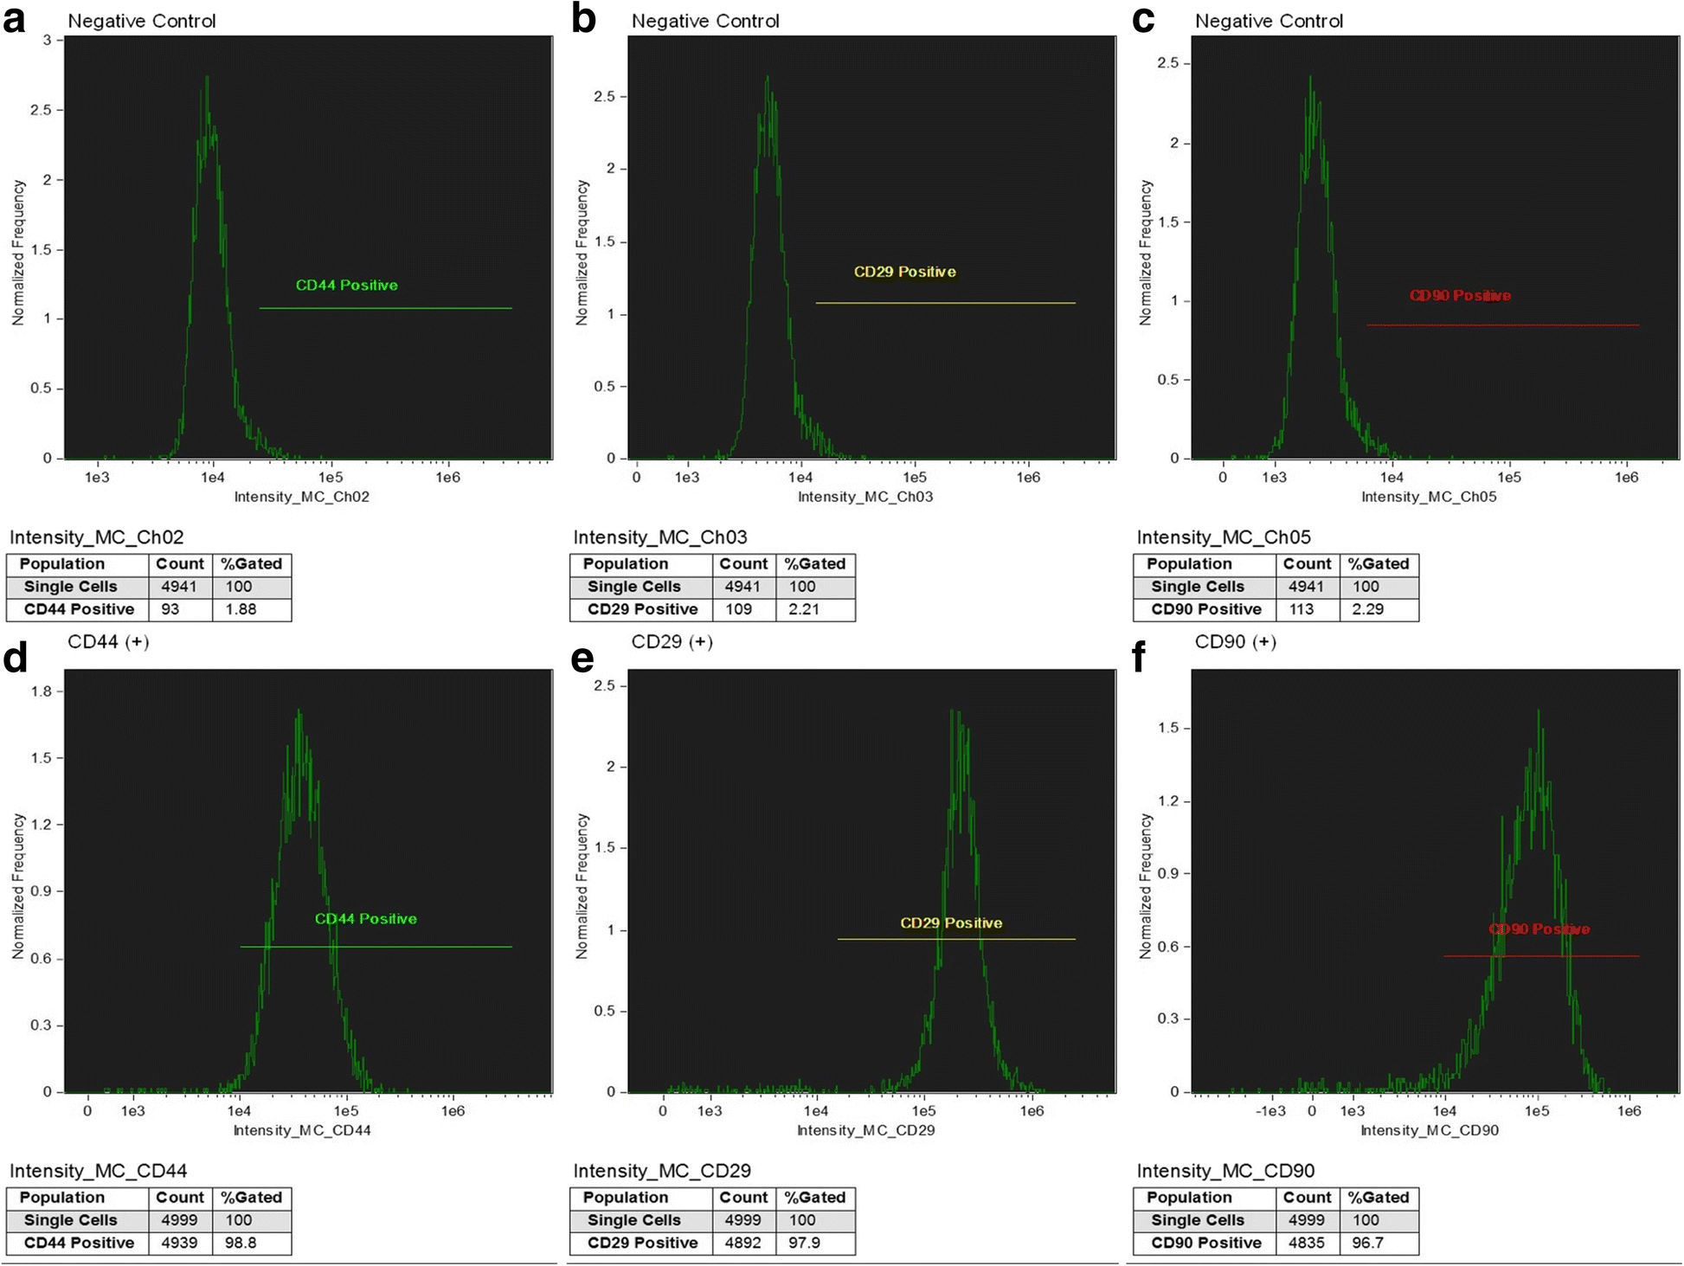This screenshot has width=1684, height=1266.
Task: Click the Intensity_MC_CD90 table heading
Action: [x=1225, y=1171]
